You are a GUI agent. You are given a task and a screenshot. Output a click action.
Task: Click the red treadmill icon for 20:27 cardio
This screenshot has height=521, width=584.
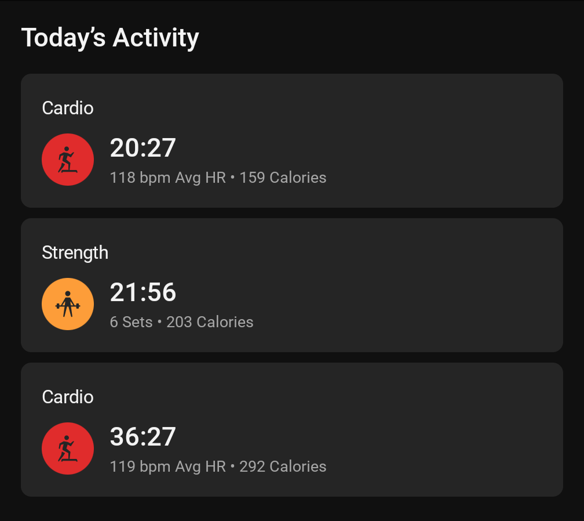click(x=67, y=159)
